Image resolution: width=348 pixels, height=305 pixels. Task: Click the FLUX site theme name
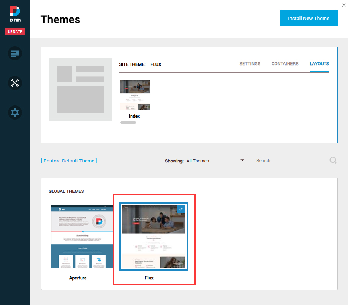tap(156, 64)
